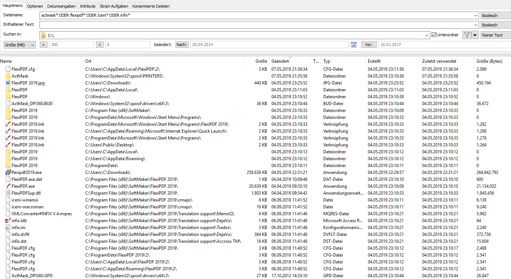Sort by the Größe (Bytes) column header
511x279 pixels.
click(x=489, y=61)
